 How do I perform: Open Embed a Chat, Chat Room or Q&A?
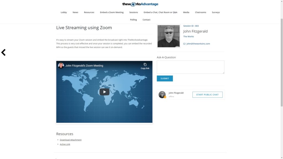tap(161, 12)
